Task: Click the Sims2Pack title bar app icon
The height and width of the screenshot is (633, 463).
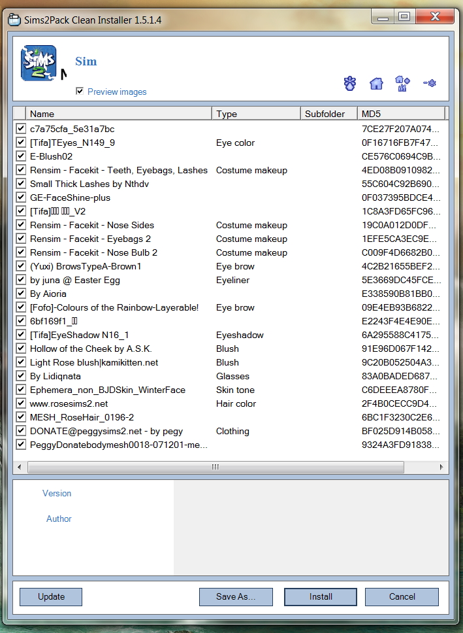Action: coord(14,20)
